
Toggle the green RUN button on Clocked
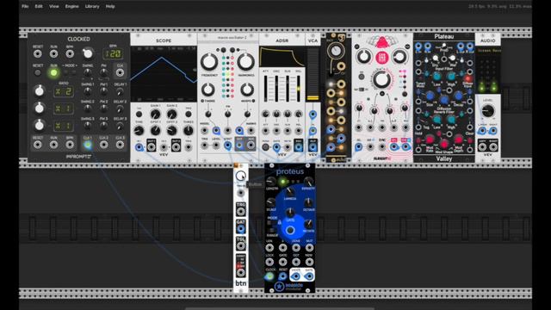coord(53,72)
